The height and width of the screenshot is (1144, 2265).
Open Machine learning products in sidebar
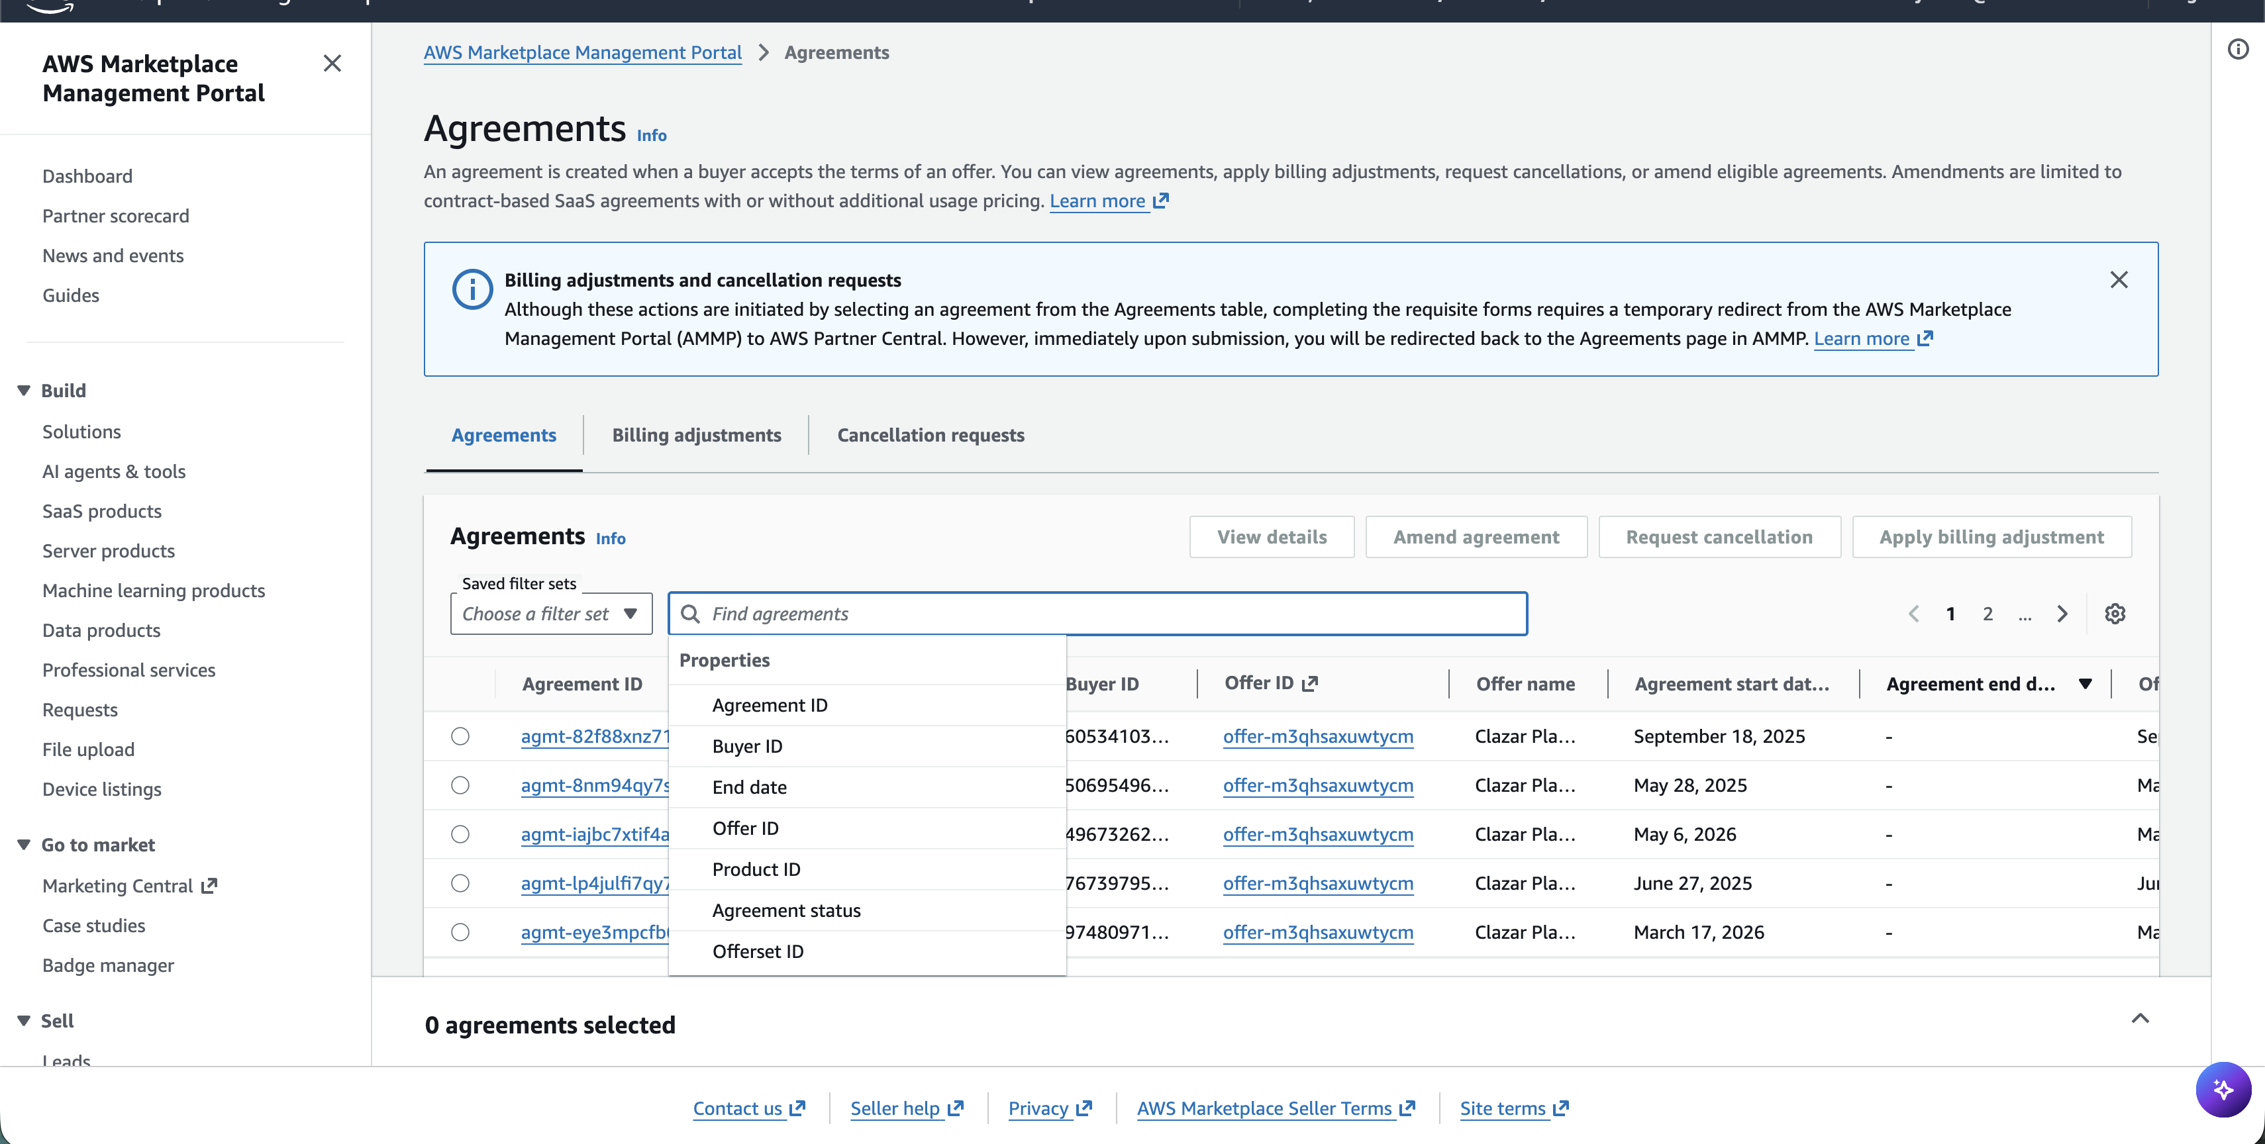pos(153,591)
